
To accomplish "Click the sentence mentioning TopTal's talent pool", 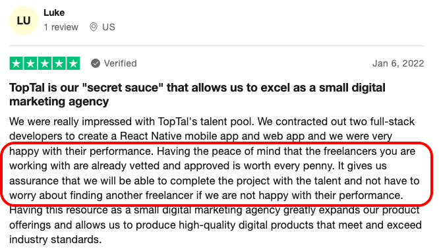I will (x=132, y=122).
